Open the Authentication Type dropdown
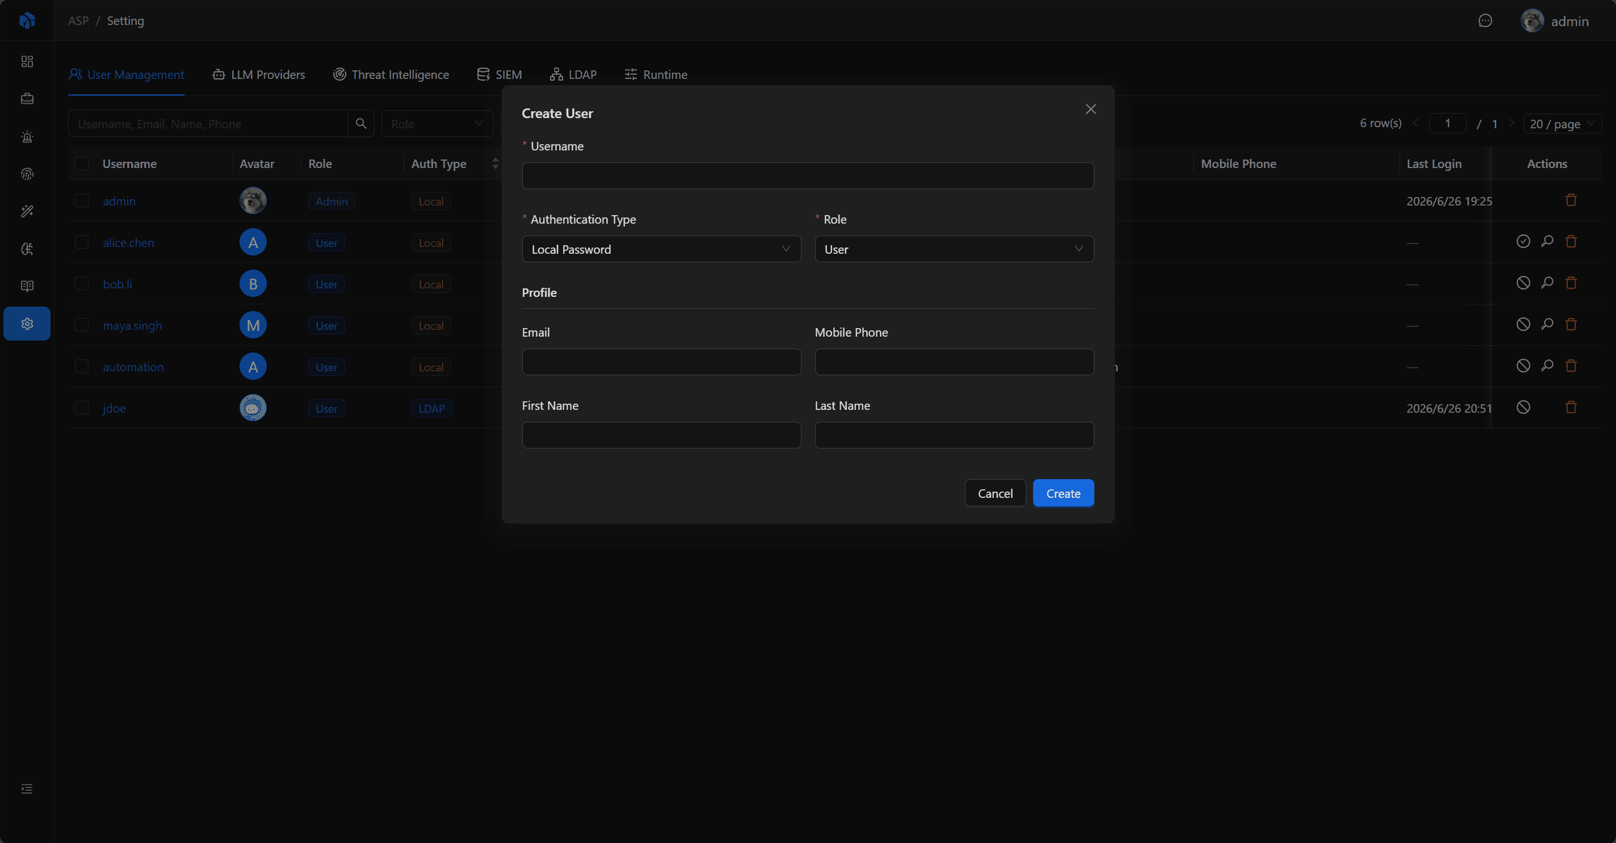Viewport: 1616px width, 843px height. (x=661, y=249)
